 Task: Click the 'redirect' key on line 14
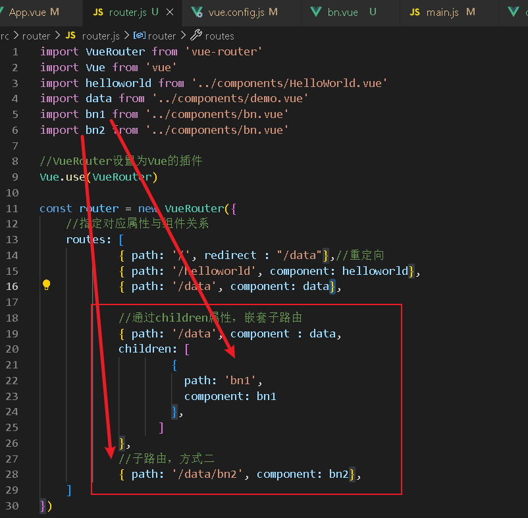tap(230, 256)
